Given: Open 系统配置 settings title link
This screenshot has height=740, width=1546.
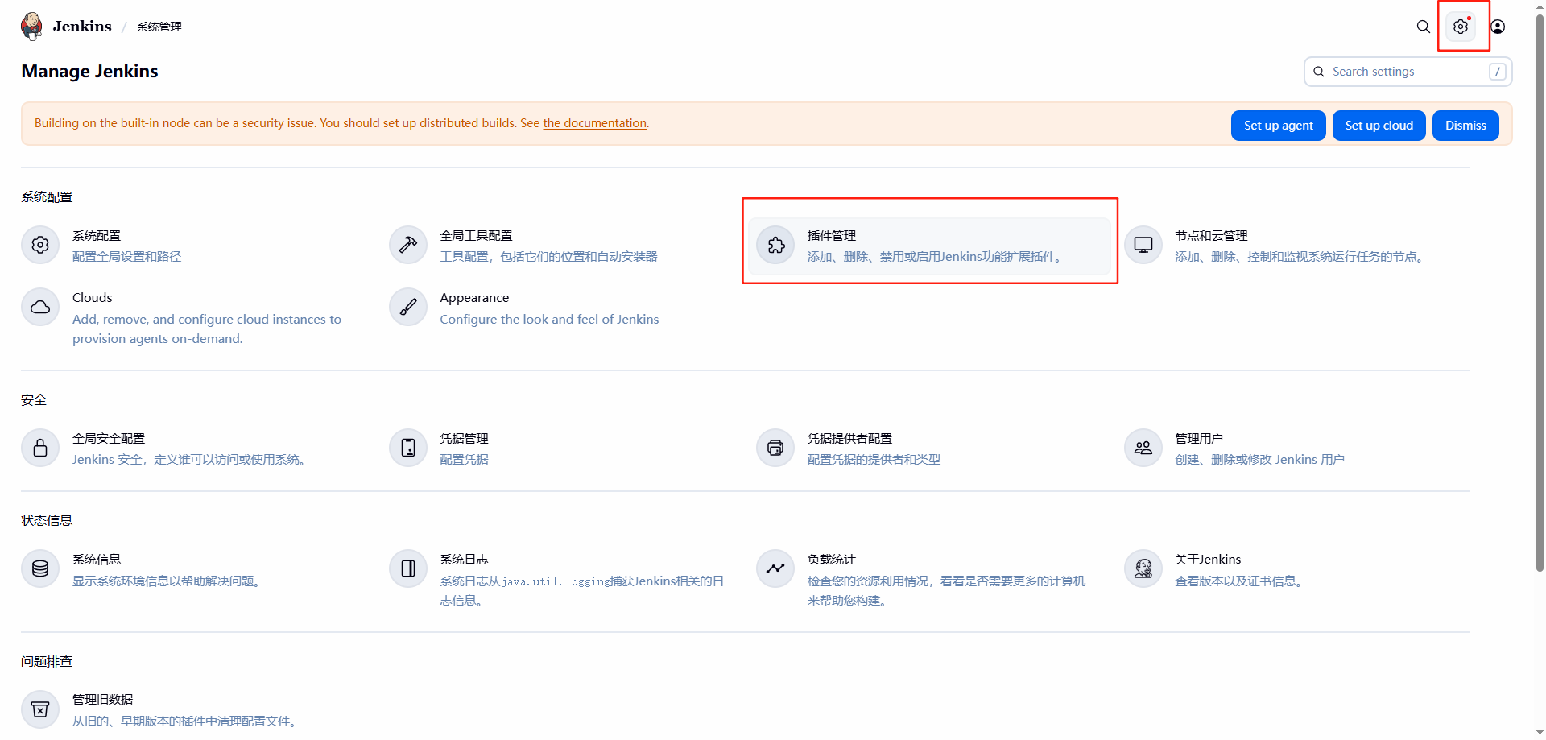Looking at the screenshot, I should coord(97,236).
